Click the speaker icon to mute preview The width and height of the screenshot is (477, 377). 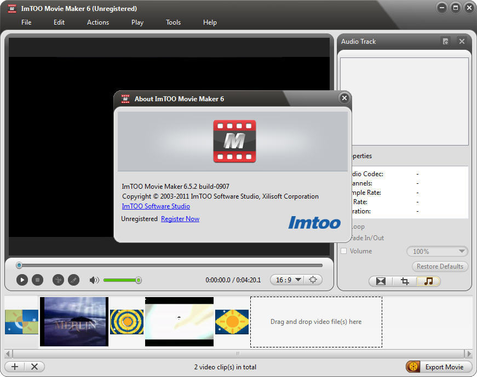94,280
